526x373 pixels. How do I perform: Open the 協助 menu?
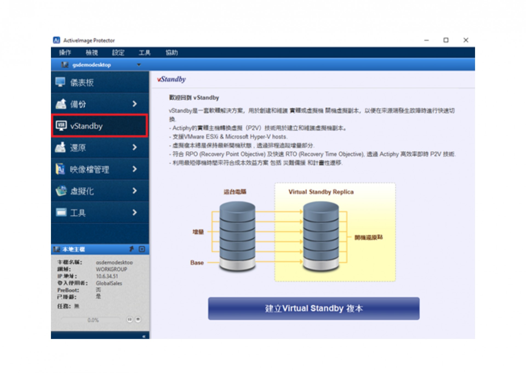click(172, 52)
